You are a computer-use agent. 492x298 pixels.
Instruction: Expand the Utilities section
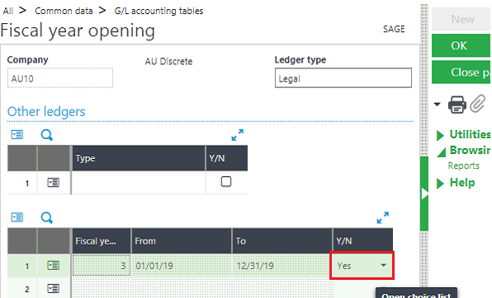[463, 135]
